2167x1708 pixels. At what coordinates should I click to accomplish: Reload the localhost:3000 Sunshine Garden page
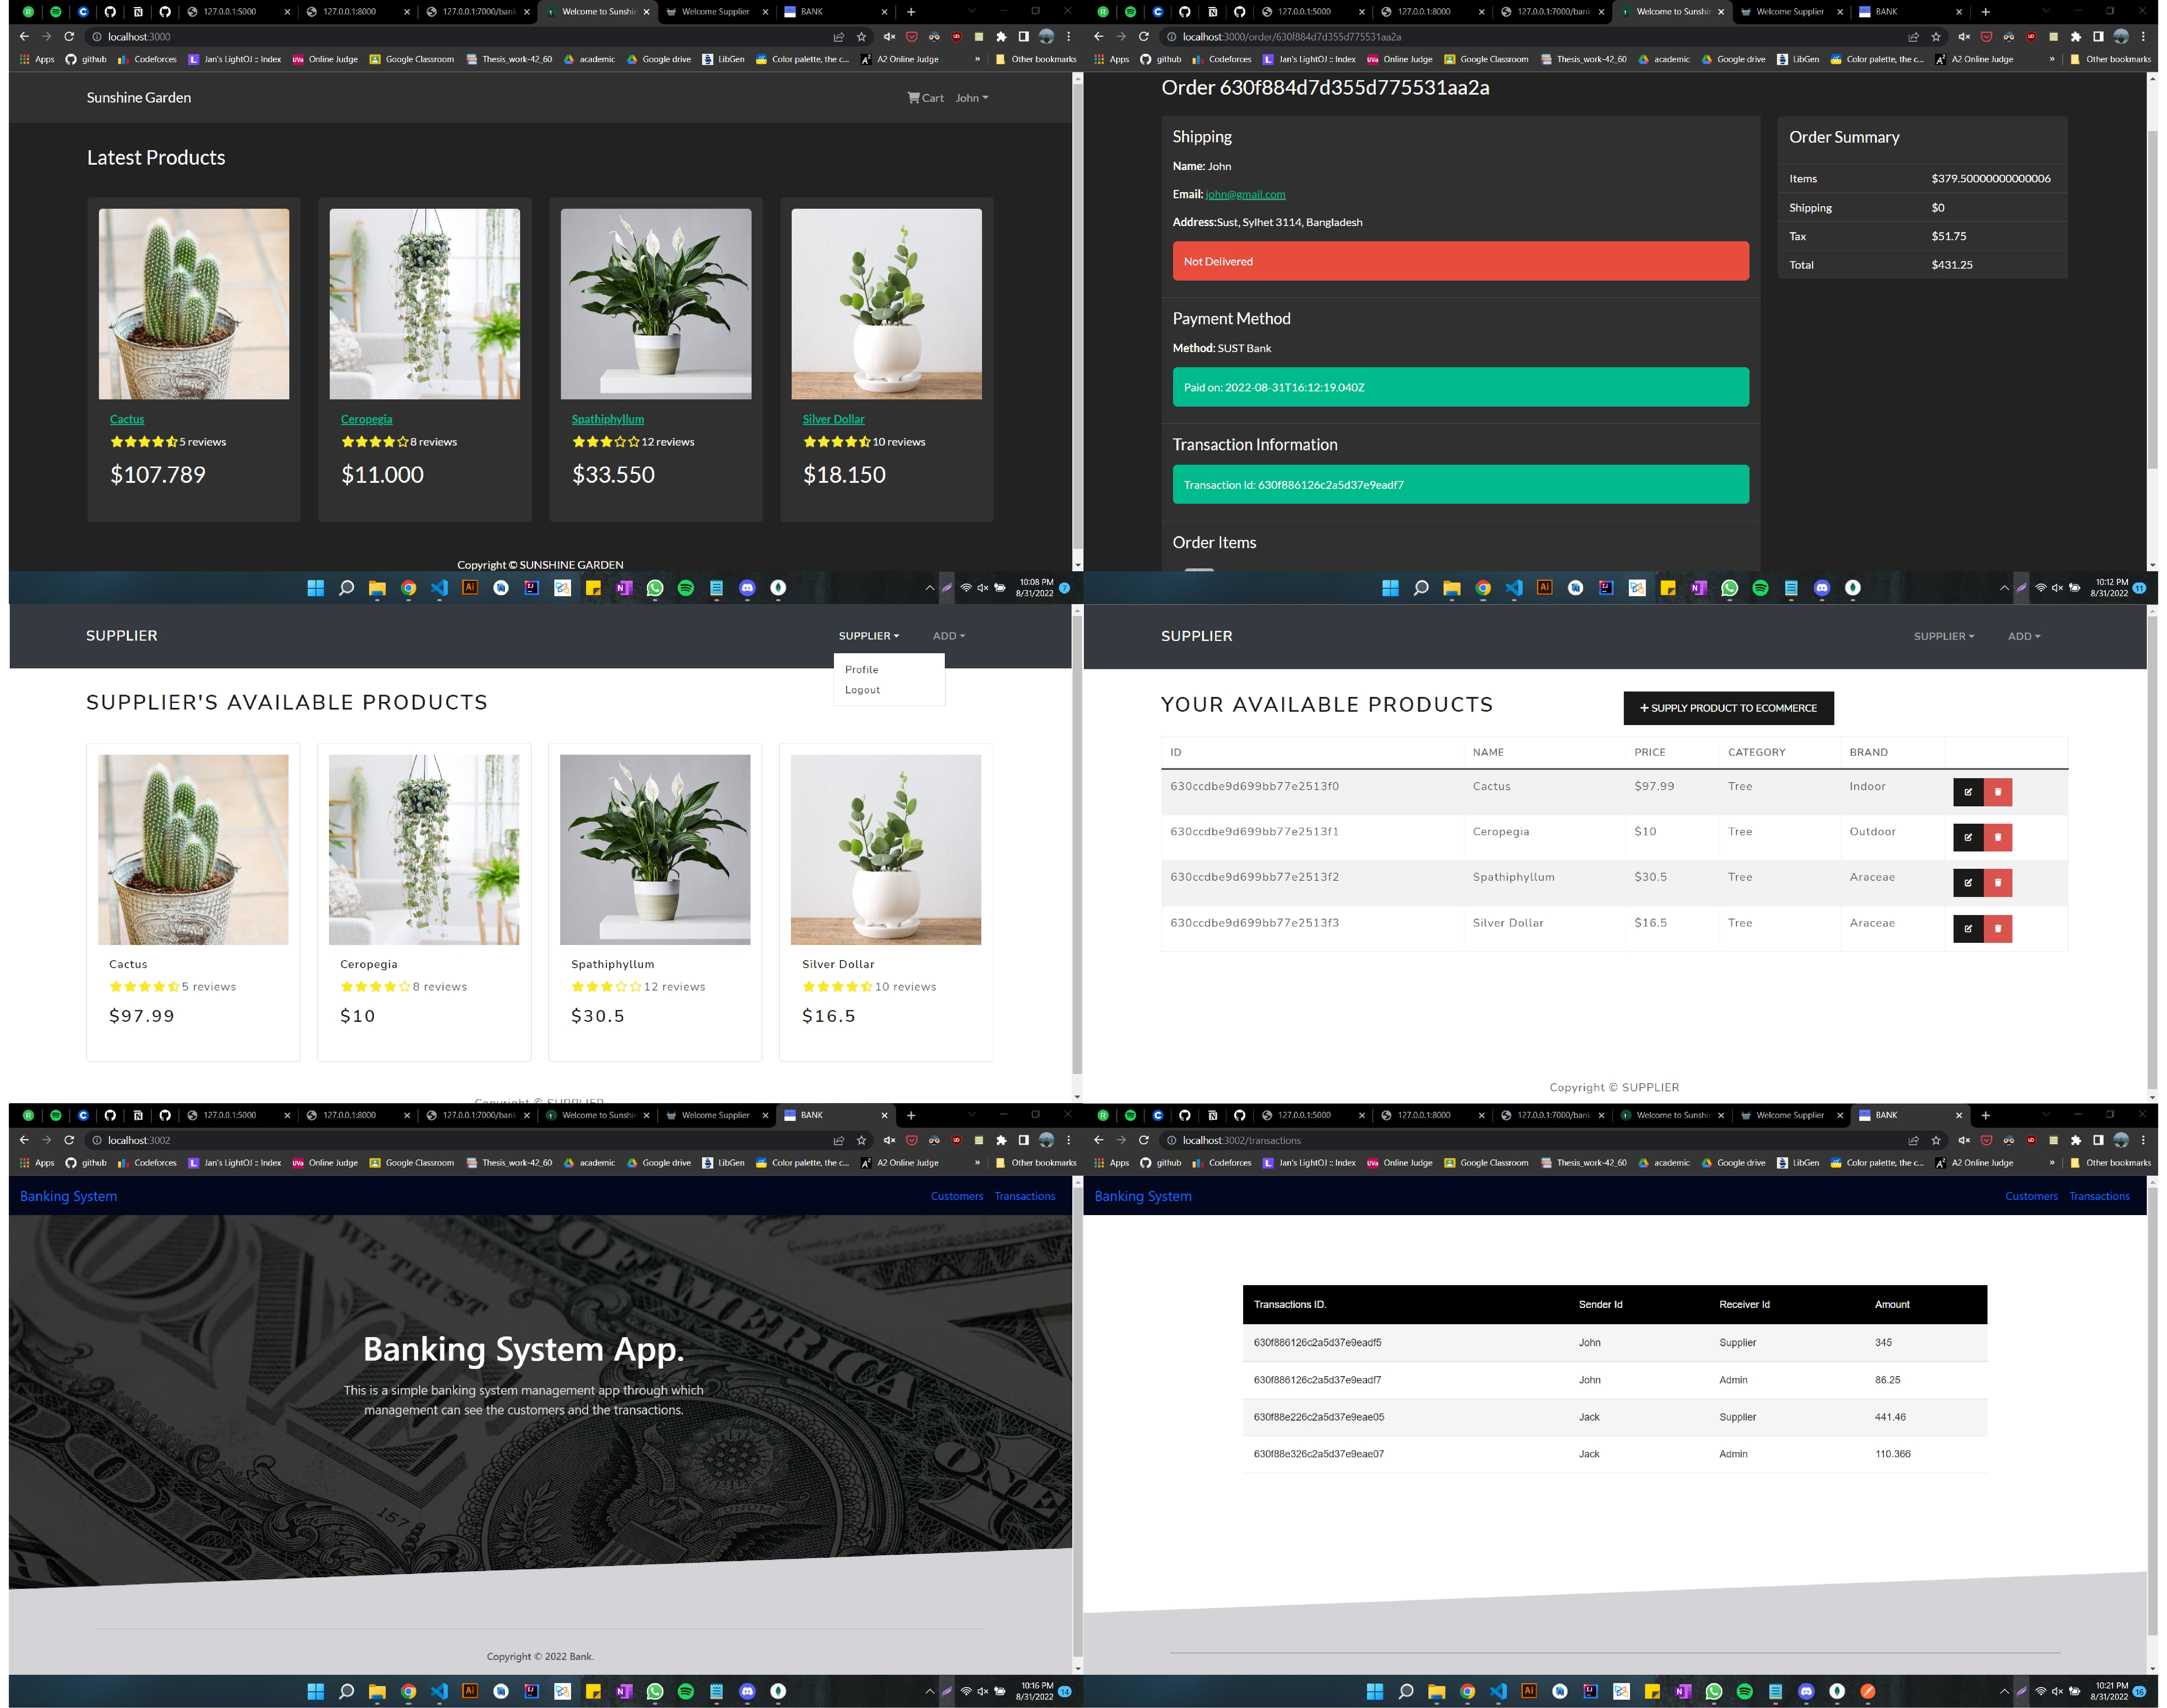tap(69, 36)
